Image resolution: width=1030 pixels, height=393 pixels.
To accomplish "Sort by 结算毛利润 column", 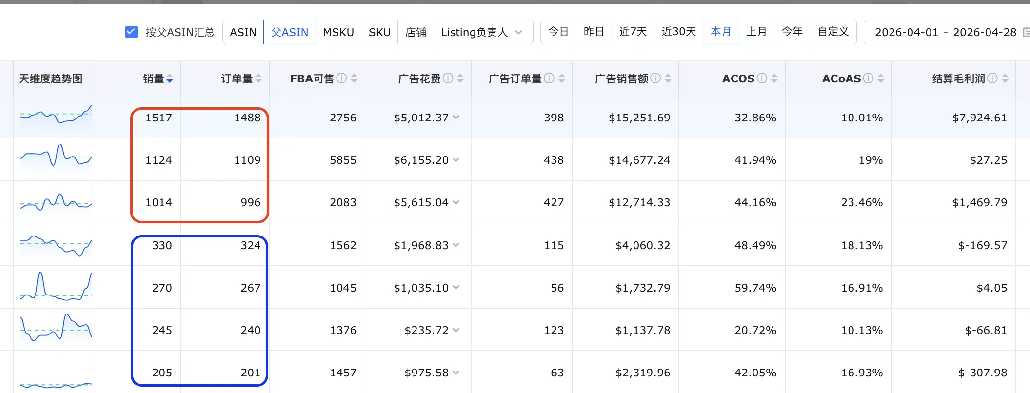I will (1005, 79).
